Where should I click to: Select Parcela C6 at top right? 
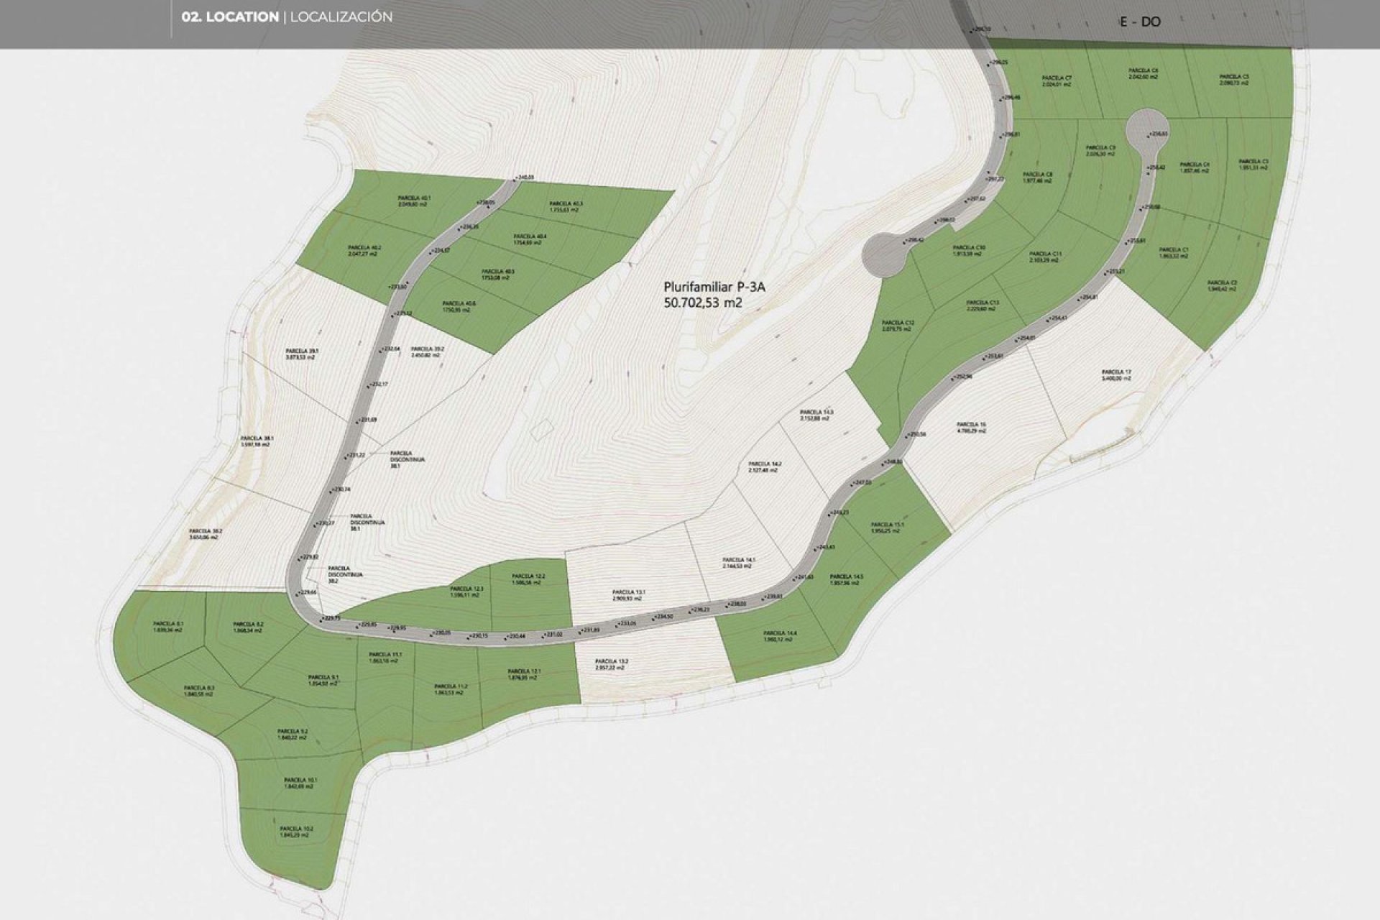coord(1143,71)
